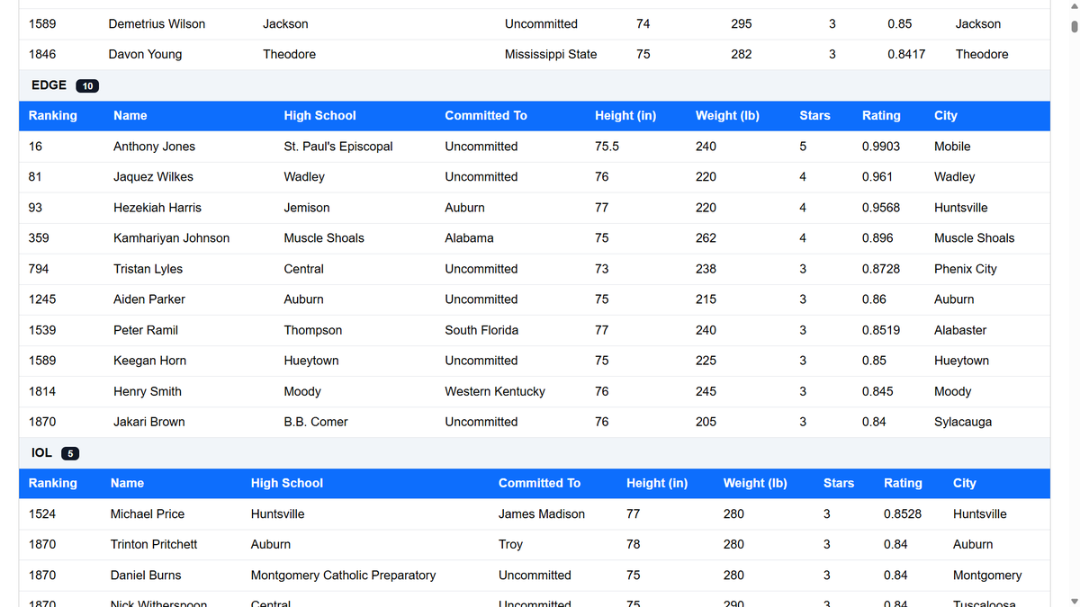Click ranking 359 cell
Image resolution: width=1080 pixels, height=607 pixels.
click(x=39, y=238)
